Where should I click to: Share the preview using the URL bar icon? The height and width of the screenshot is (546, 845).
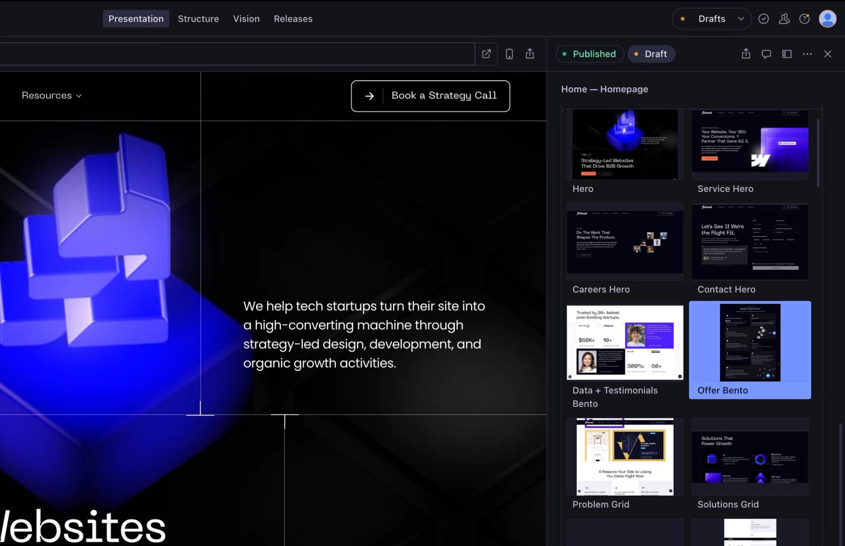(x=530, y=54)
